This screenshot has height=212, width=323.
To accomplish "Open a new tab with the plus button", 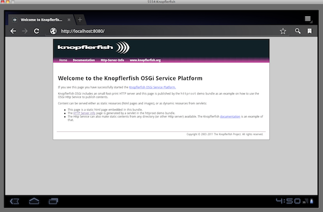I will (80, 20).
